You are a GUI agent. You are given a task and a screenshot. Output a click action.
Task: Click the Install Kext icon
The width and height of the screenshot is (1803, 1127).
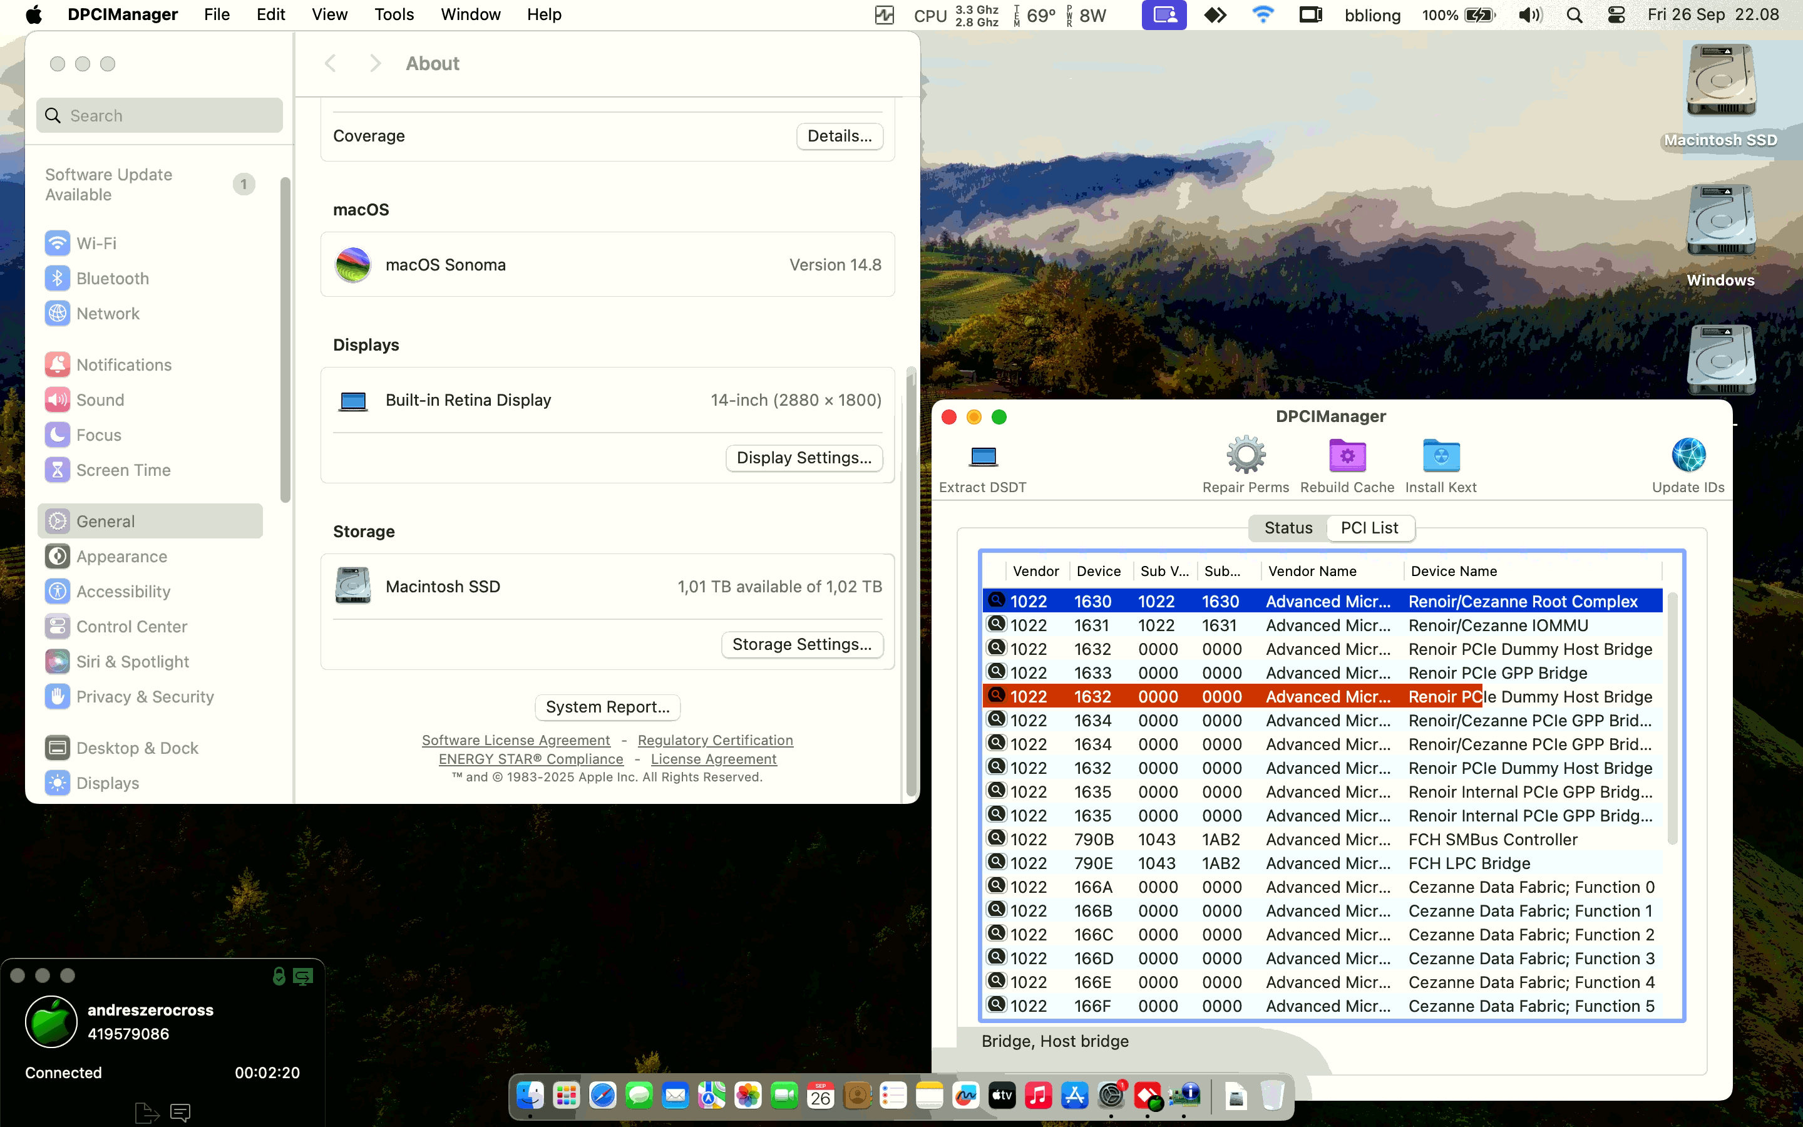click(1441, 455)
